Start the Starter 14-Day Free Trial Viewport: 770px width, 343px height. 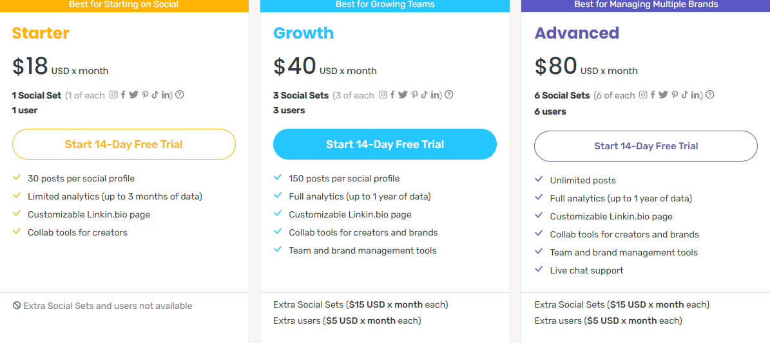coord(124,144)
